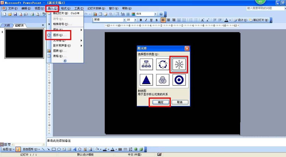This screenshot has height=157, width=286.
Task: Toggle center alignment
Action: click(168, 20)
